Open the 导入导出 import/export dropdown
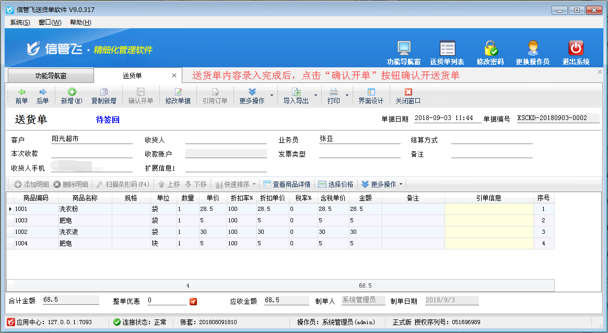 coord(300,96)
